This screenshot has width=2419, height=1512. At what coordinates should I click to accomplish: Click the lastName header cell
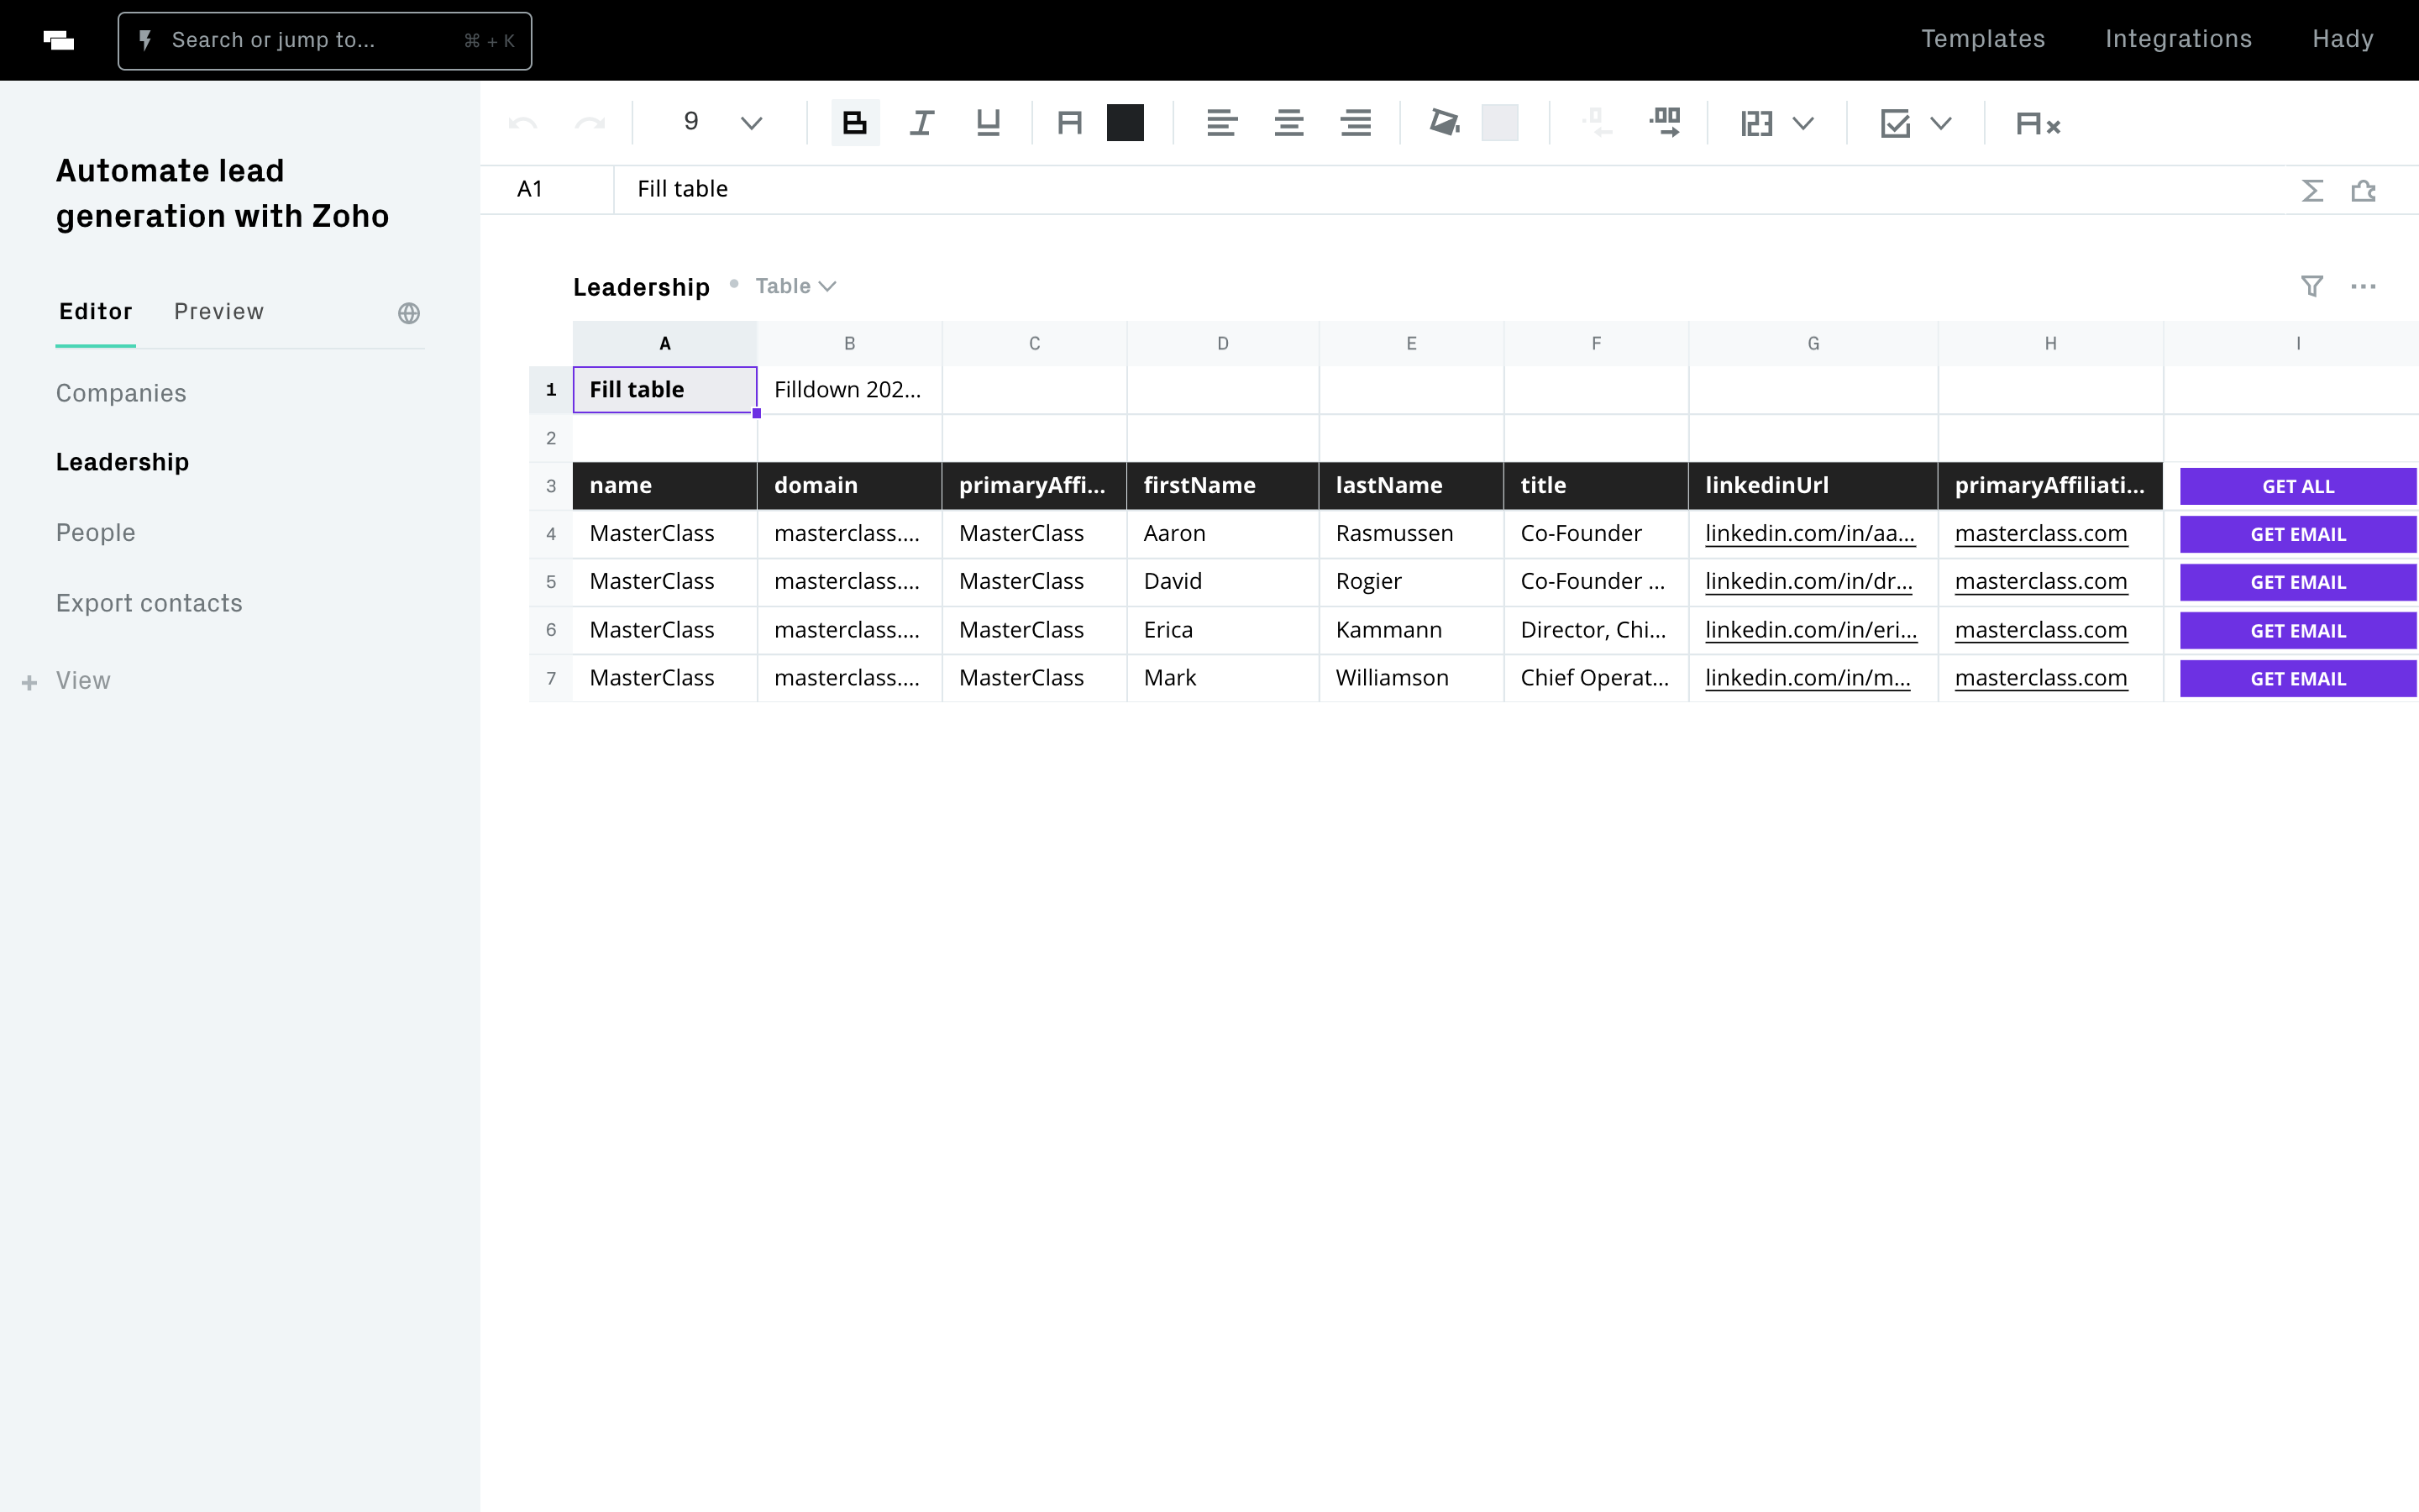click(x=1411, y=485)
